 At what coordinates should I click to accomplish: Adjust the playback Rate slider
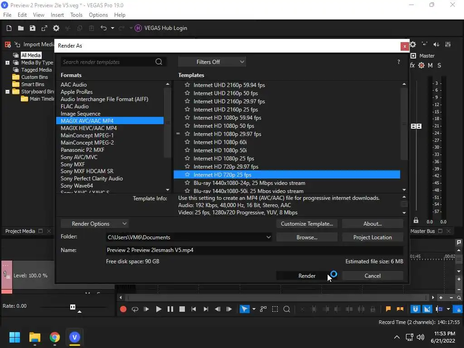pyautogui.click(x=73, y=307)
